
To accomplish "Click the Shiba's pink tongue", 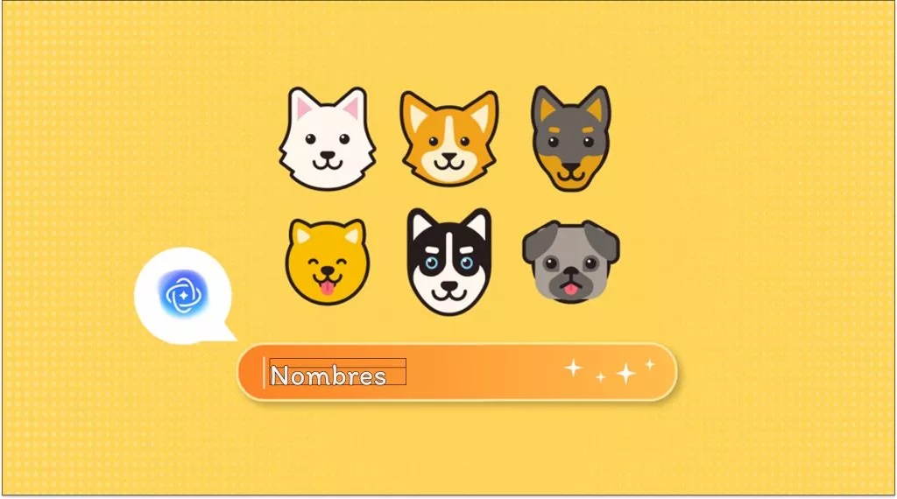I will 327,288.
